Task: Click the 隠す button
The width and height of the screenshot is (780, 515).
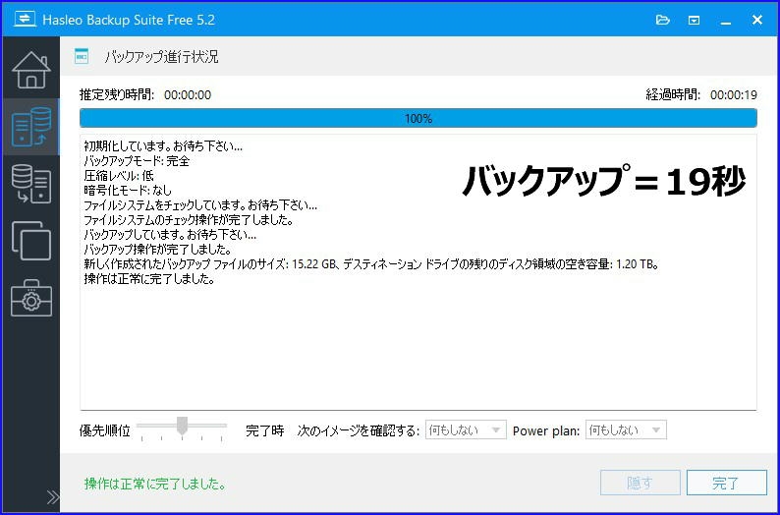Action: (641, 483)
